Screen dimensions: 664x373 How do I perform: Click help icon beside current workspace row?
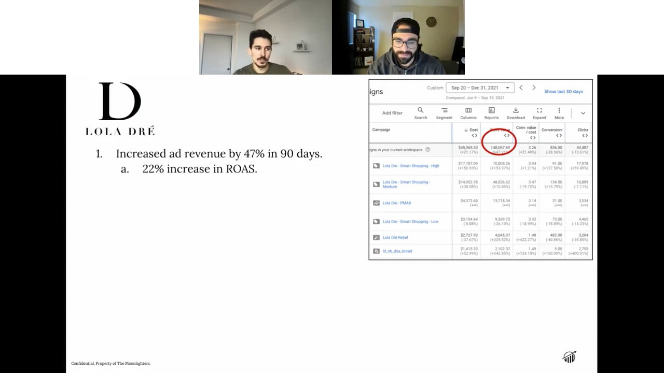click(x=428, y=150)
